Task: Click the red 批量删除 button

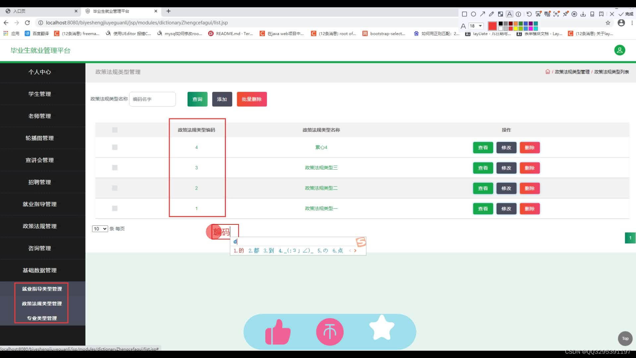Action: (252, 99)
